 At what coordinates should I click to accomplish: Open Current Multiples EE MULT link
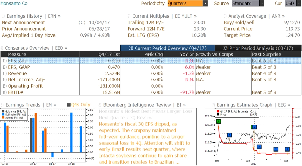point(165,16)
